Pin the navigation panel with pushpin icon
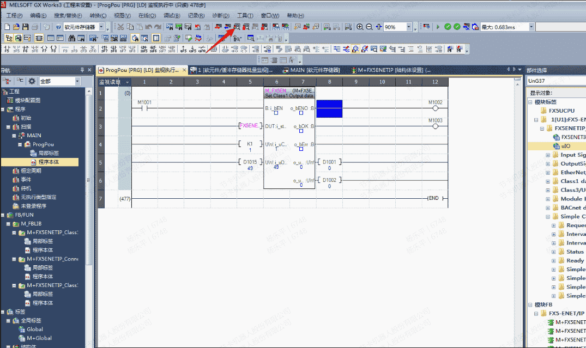Image resolution: width=586 pixels, height=348 pixels. 82,70
